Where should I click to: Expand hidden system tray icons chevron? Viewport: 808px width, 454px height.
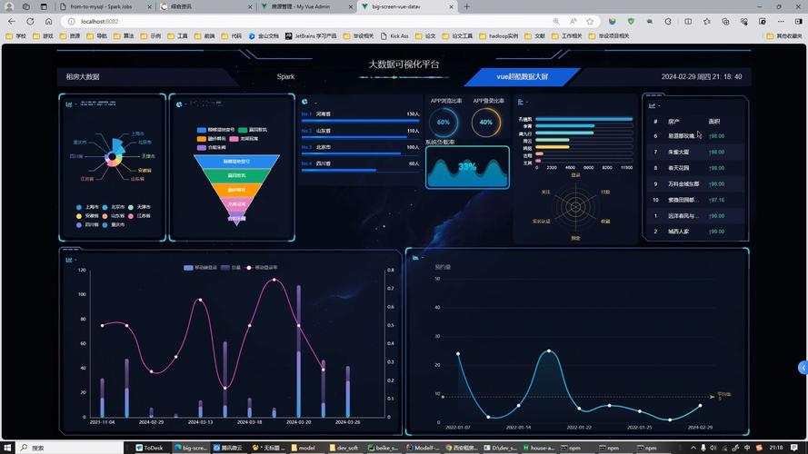693,448
